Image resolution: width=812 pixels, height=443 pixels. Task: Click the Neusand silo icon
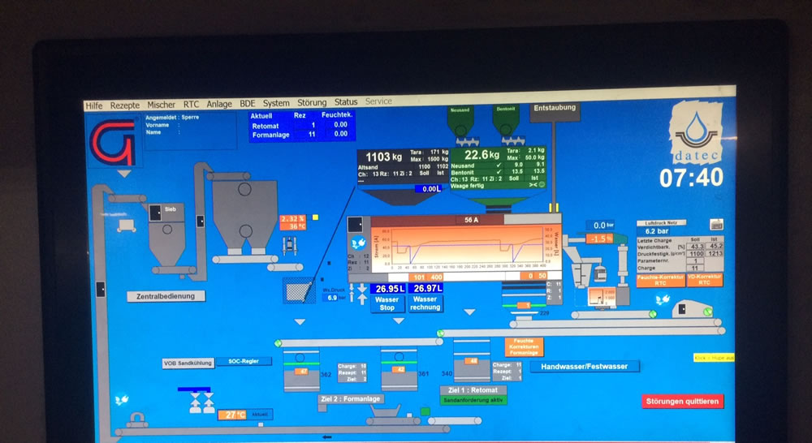tap(460, 123)
